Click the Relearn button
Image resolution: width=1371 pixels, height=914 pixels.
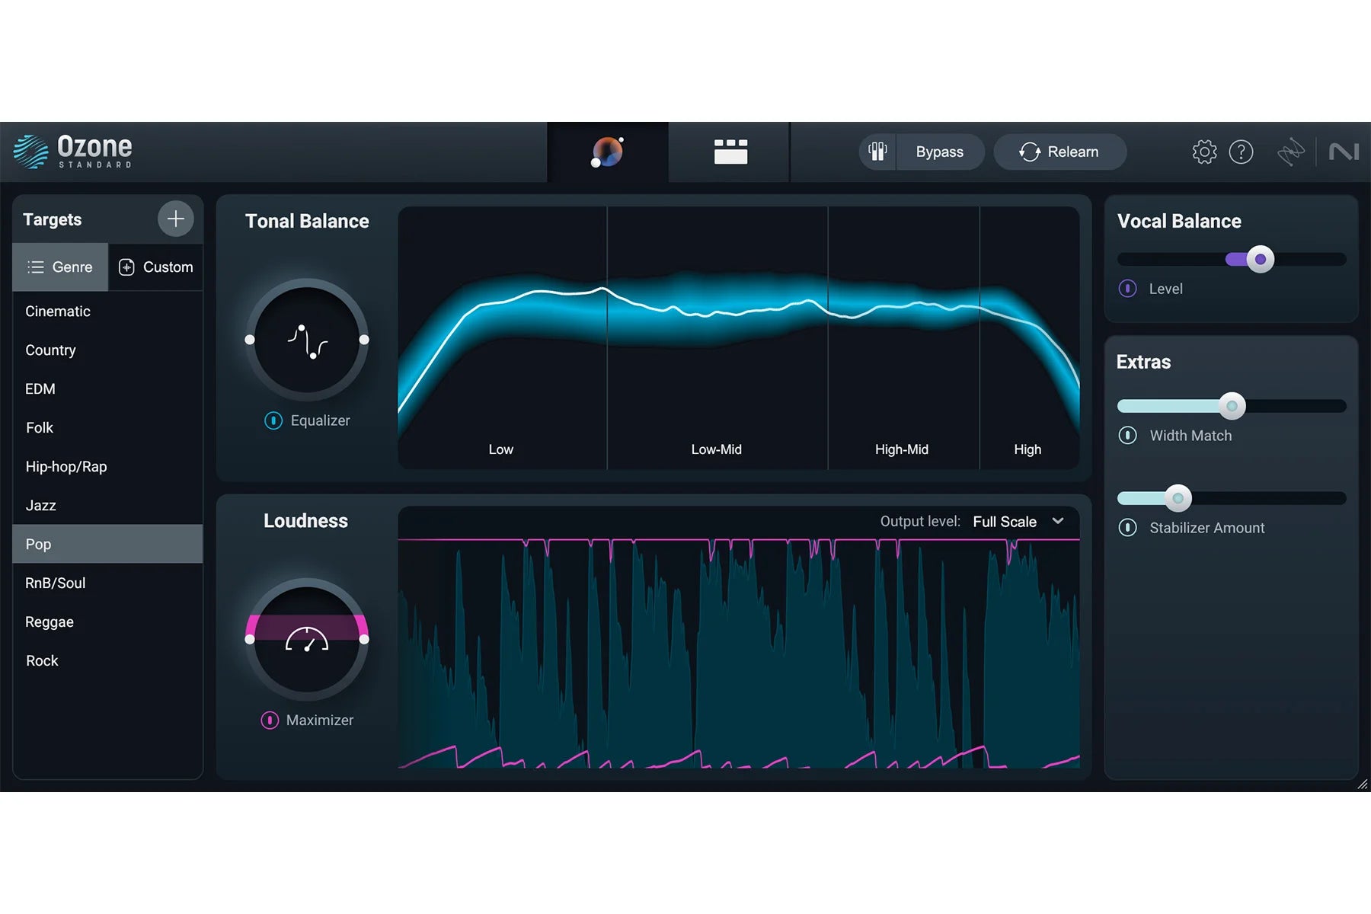point(1059,152)
